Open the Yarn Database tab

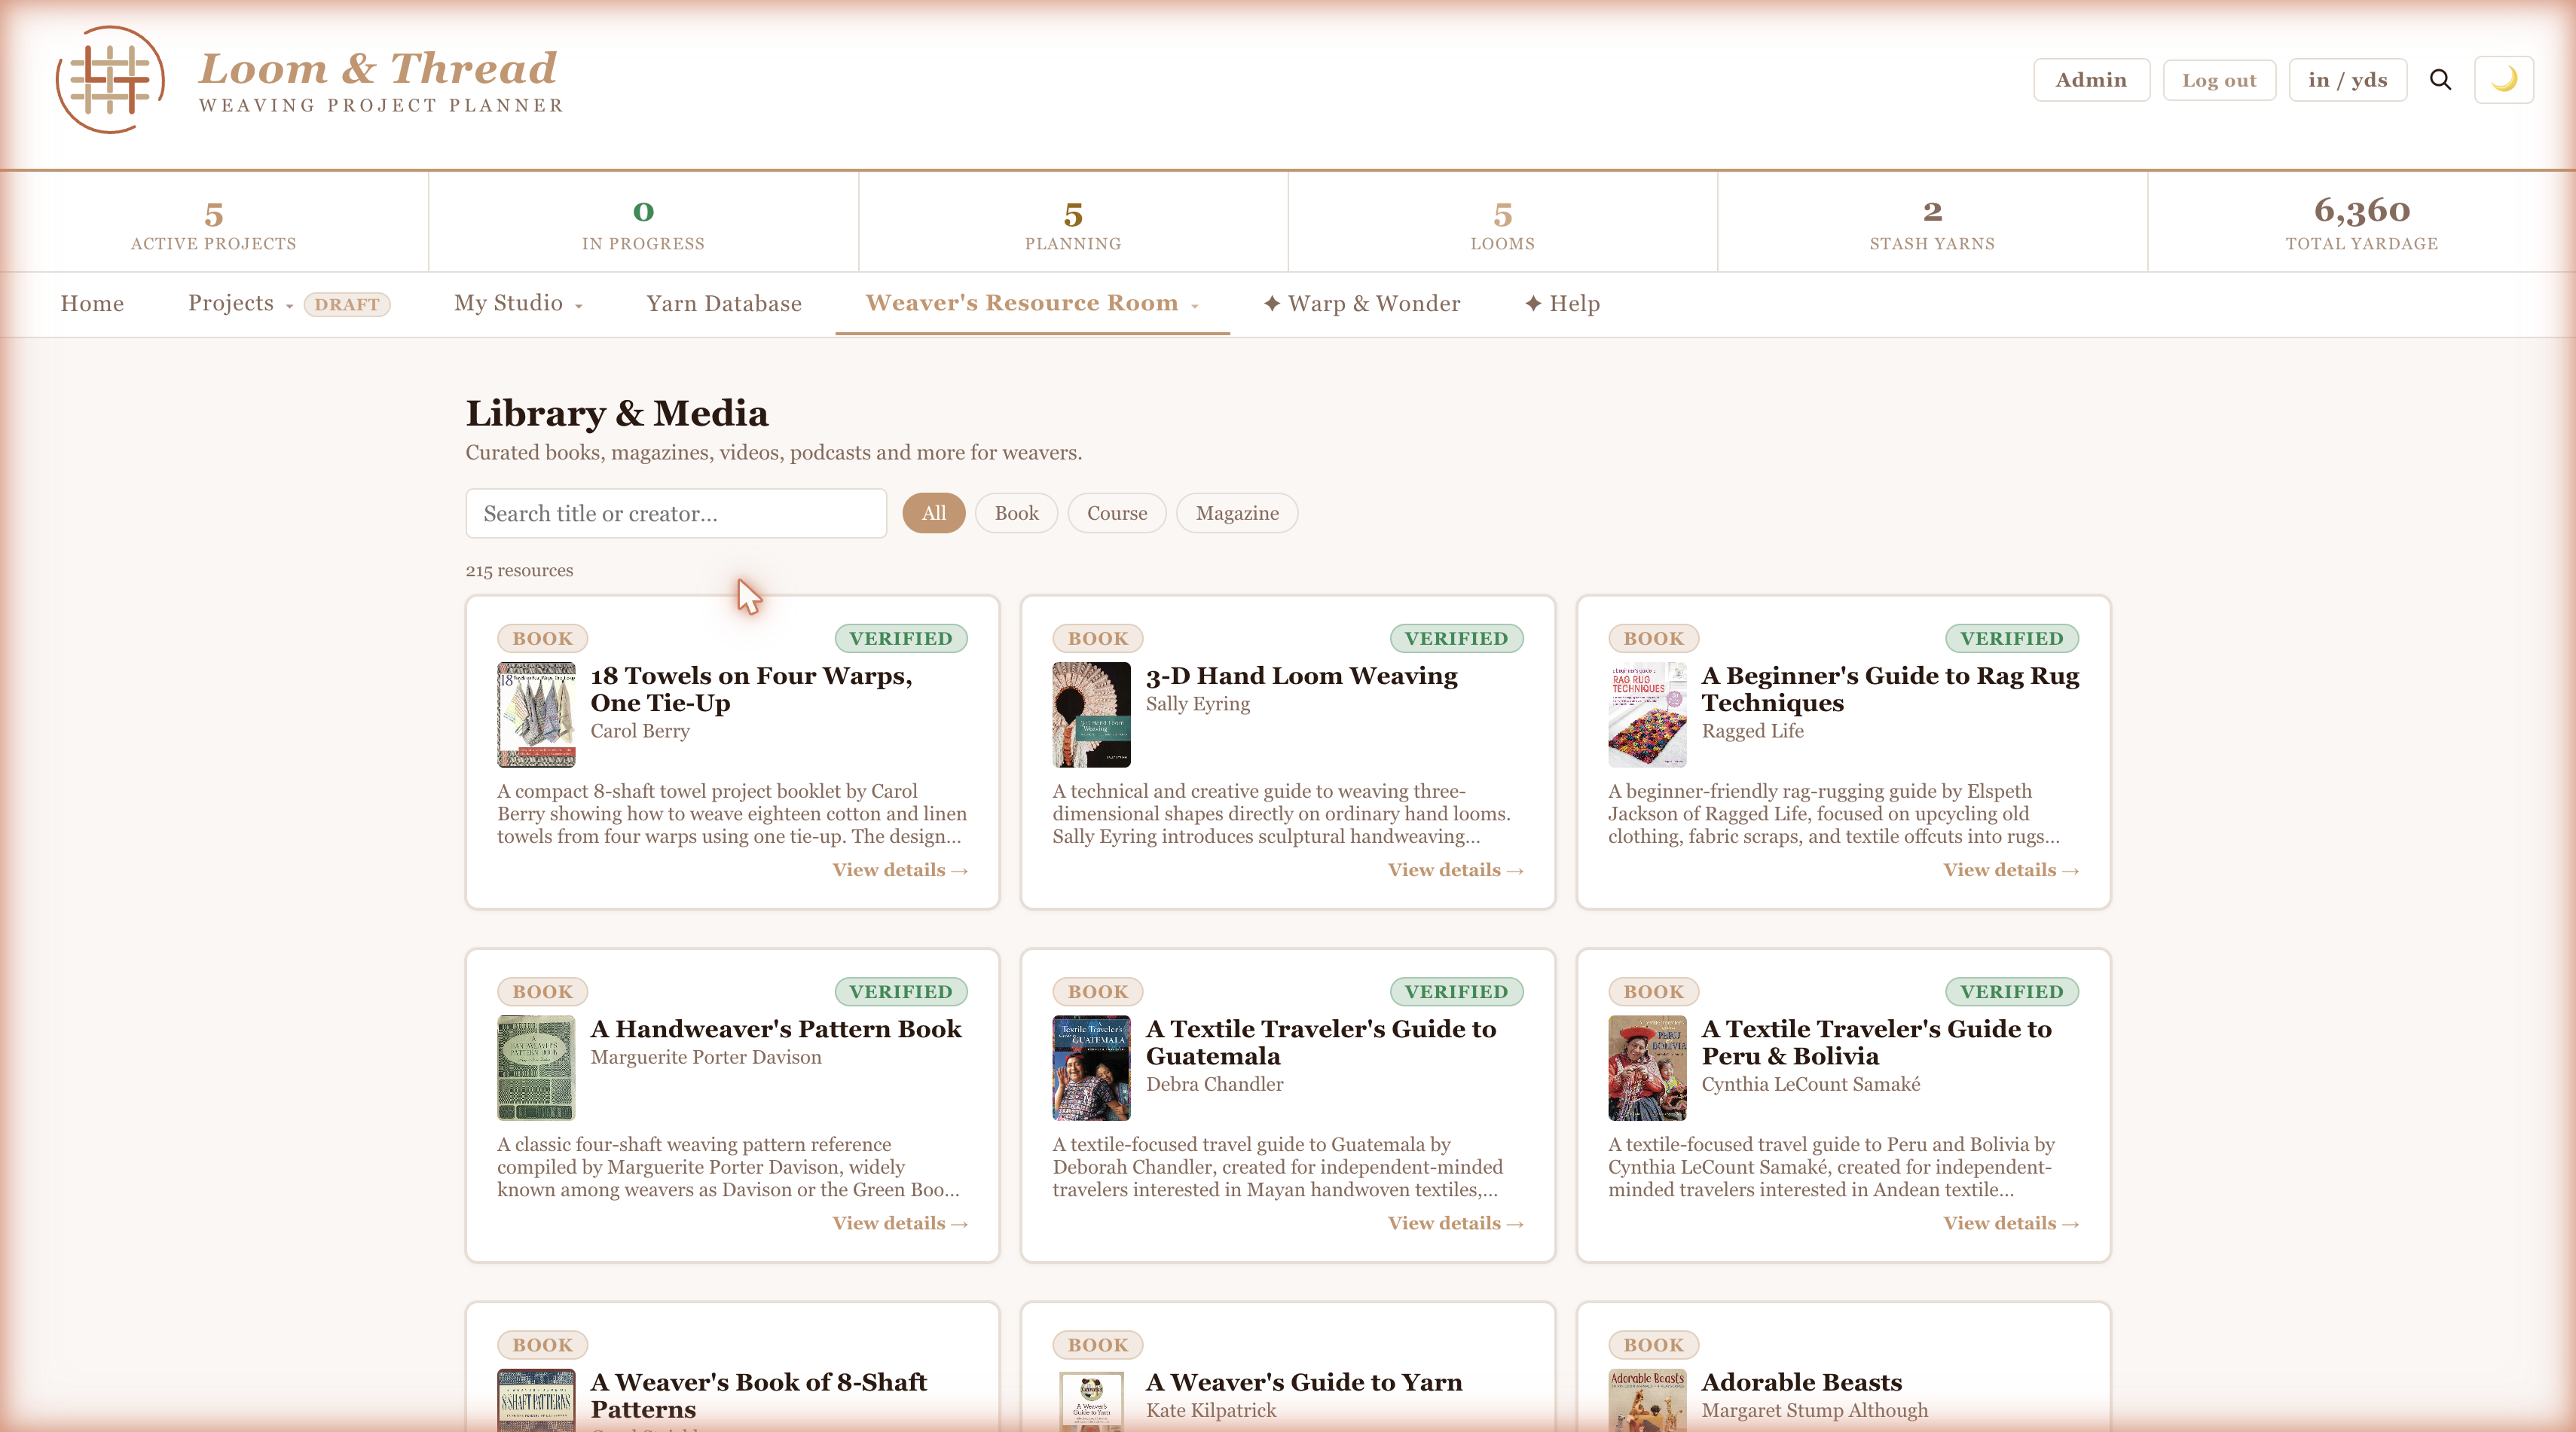[724, 303]
